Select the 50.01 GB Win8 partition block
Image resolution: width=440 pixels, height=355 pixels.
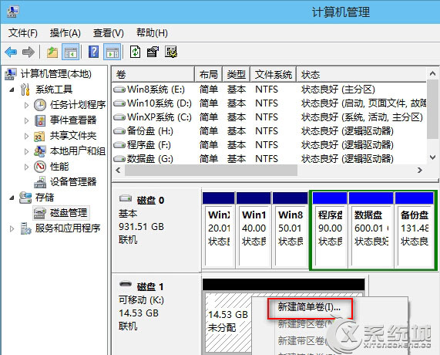pos(291,230)
